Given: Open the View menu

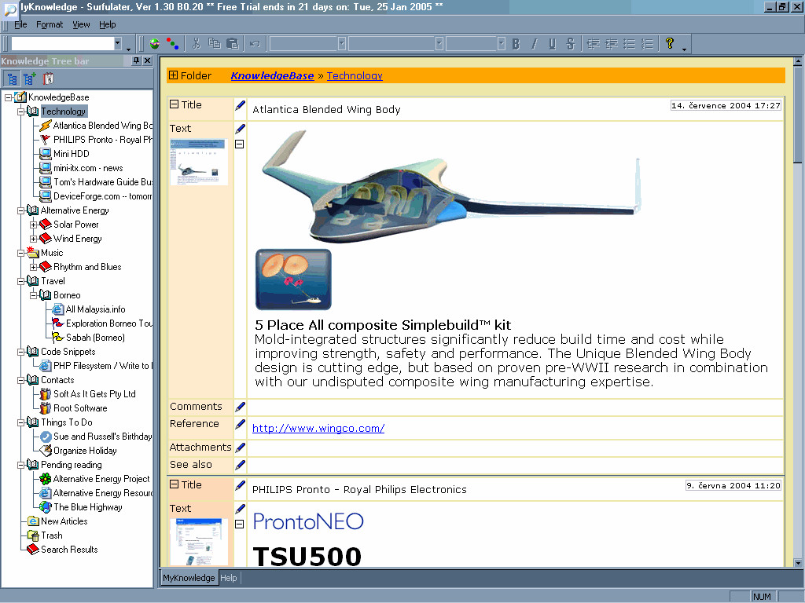Looking at the screenshot, I should pyautogui.click(x=81, y=24).
